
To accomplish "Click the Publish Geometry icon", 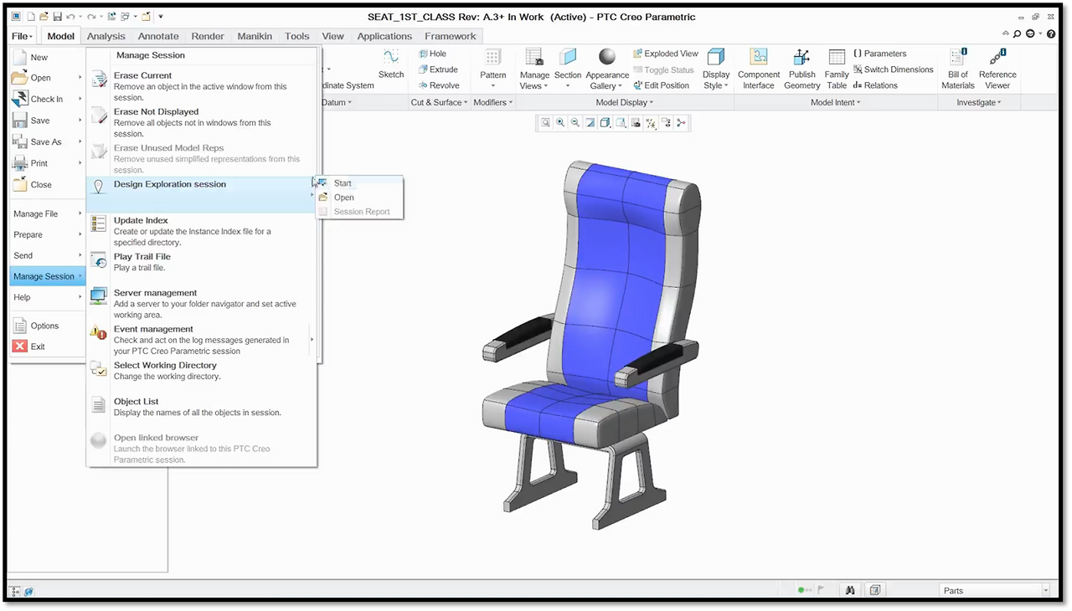I will click(x=801, y=57).
